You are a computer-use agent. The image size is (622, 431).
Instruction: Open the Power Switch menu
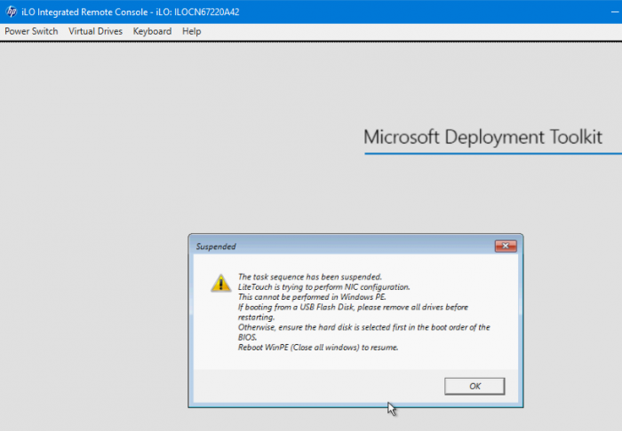pyautogui.click(x=31, y=31)
